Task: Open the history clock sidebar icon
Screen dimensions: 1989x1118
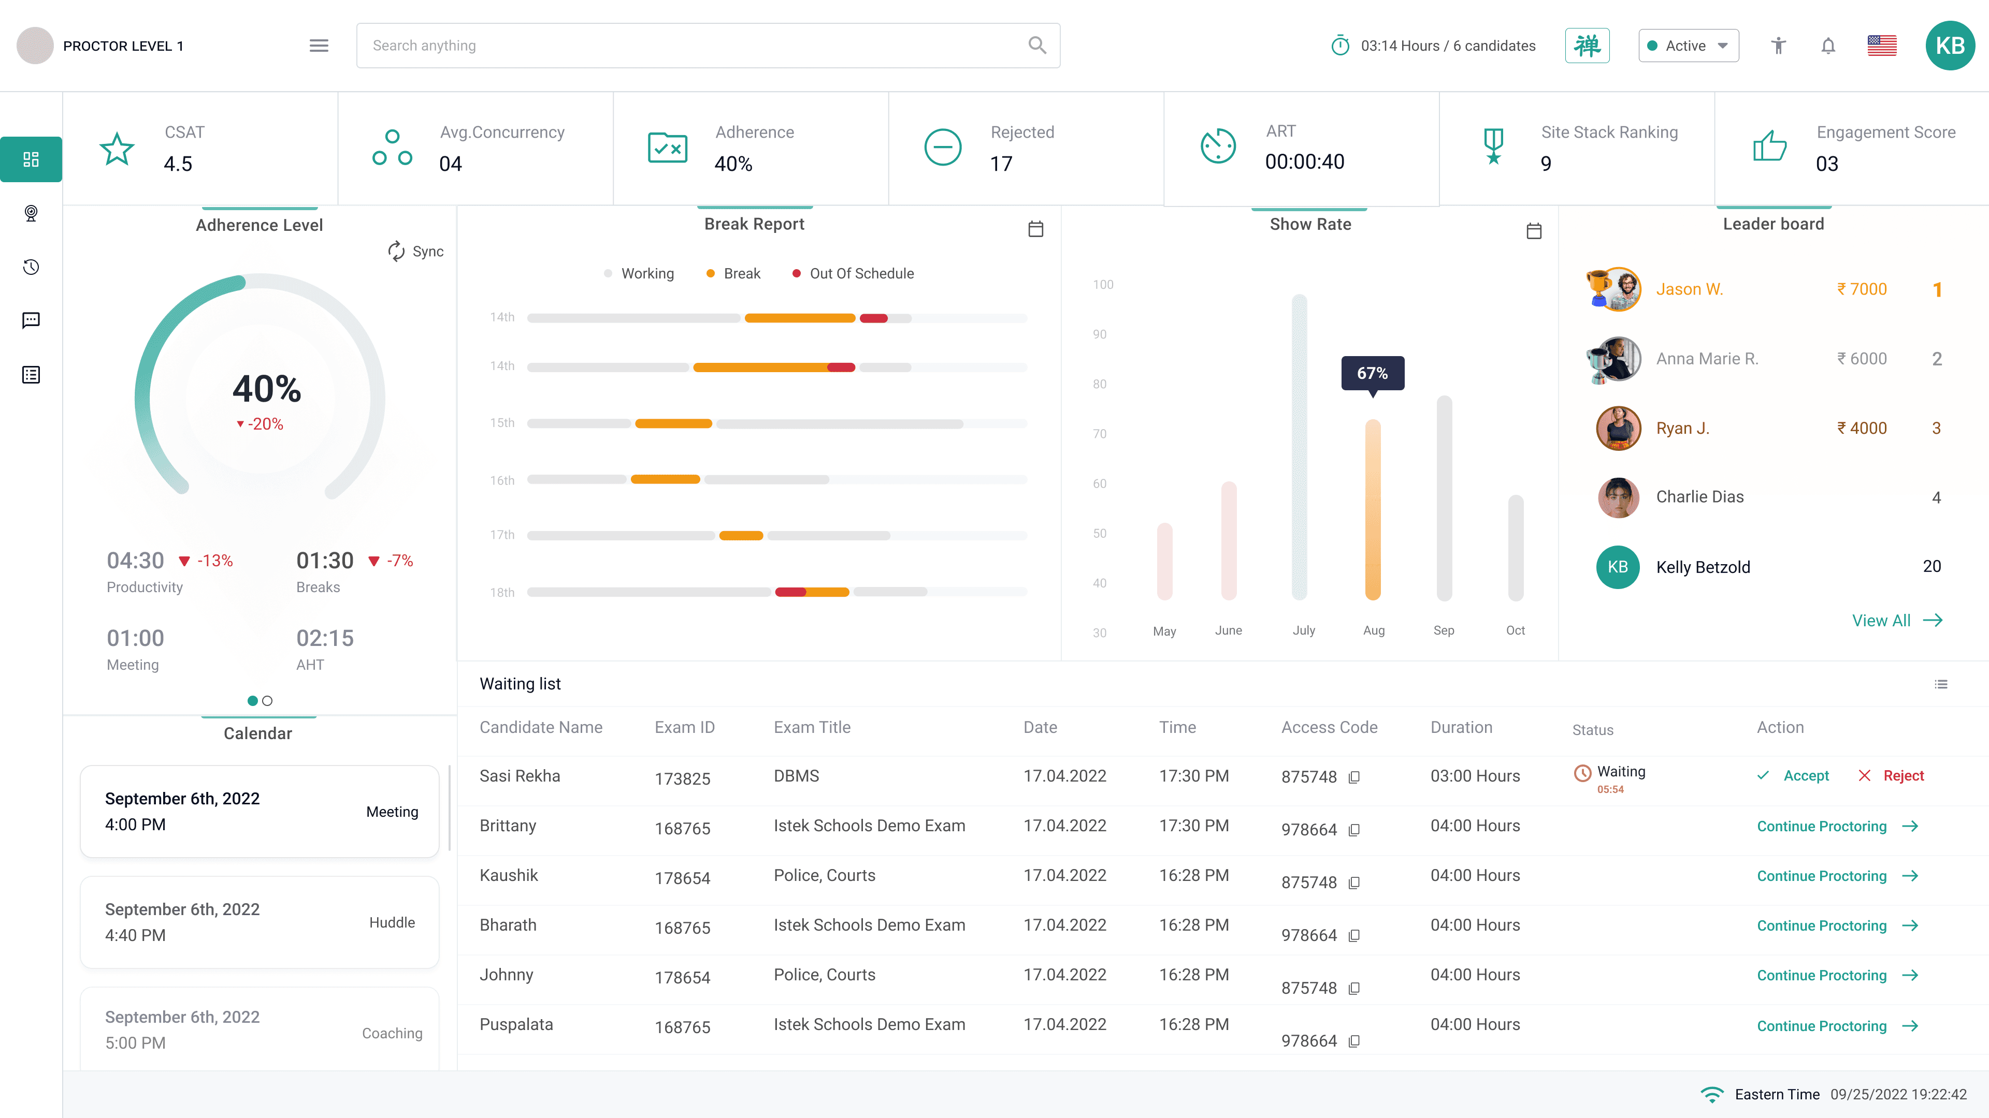Action: pyautogui.click(x=31, y=267)
